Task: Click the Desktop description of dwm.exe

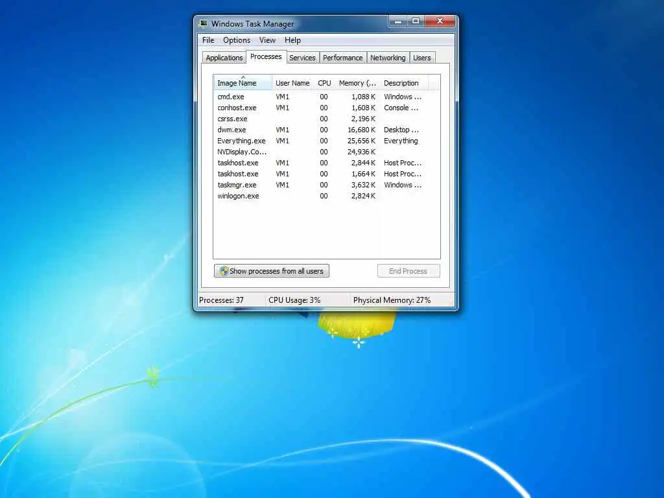Action: point(401,130)
